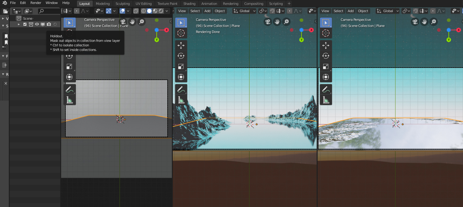463x207 pixels.
Task: Open Object menu in right viewport
Action: click(x=363, y=11)
